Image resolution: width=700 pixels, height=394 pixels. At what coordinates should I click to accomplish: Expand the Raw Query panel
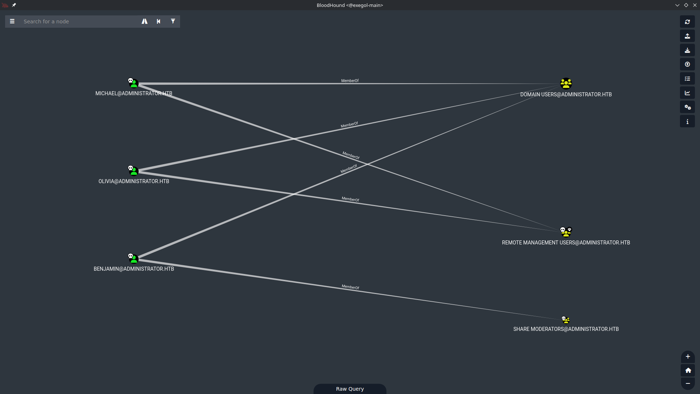coord(350,389)
